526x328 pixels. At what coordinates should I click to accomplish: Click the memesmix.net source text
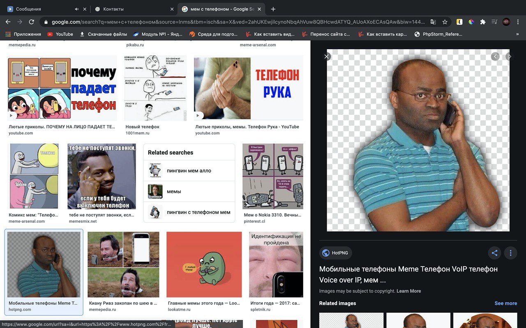(x=83, y=221)
